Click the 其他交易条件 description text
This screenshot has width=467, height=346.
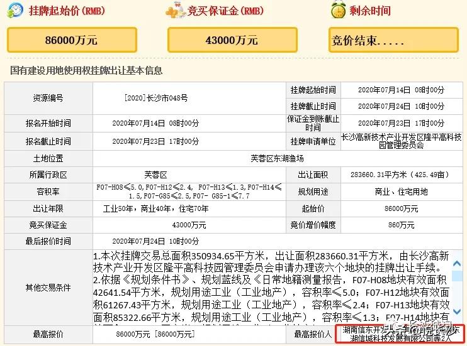pos(271,287)
